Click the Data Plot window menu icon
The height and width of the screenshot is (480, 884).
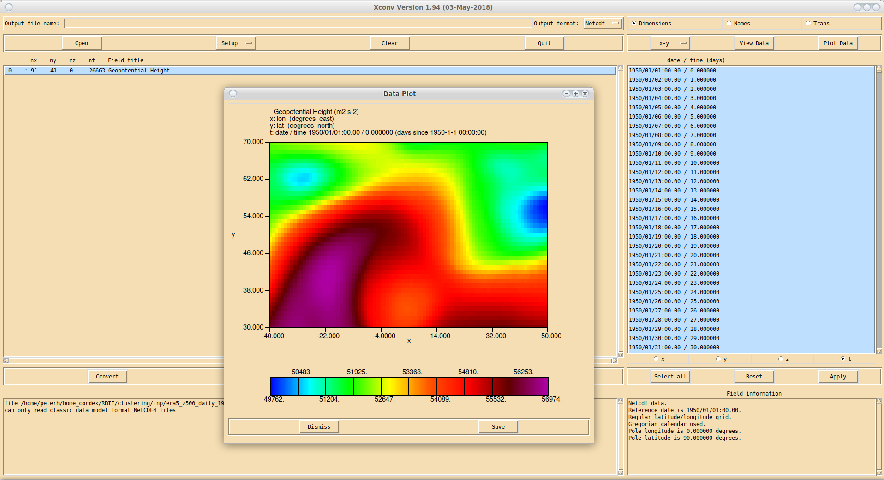[x=233, y=94]
